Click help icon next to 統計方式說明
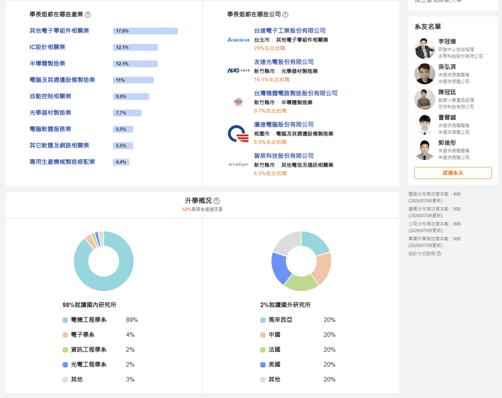This screenshot has height=398, width=502. (439, 254)
